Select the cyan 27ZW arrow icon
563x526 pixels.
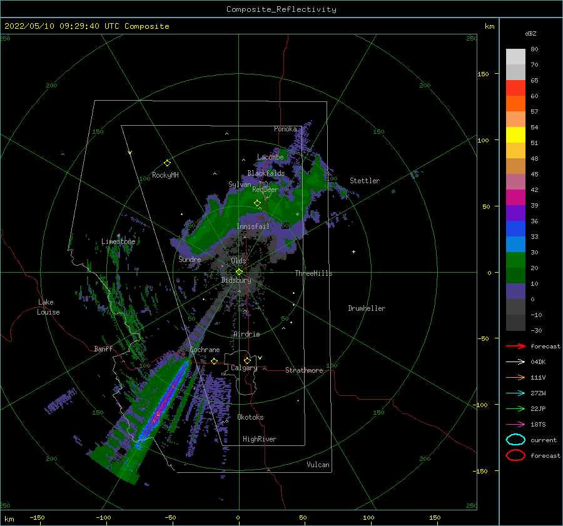(x=515, y=393)
